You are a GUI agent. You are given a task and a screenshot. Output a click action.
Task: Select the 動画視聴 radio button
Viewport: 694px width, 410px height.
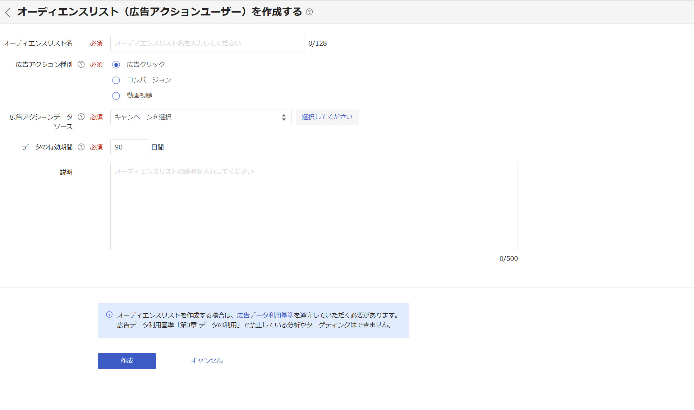[x=116, y=96]
